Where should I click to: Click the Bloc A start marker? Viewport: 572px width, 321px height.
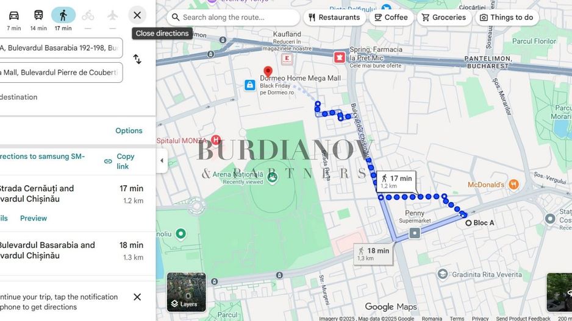point(468,223)
